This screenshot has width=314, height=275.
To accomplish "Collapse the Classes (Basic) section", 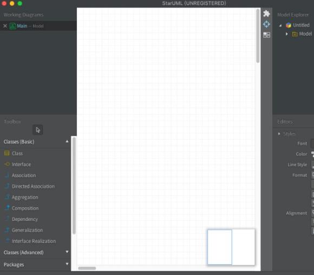I will point(67,141).
